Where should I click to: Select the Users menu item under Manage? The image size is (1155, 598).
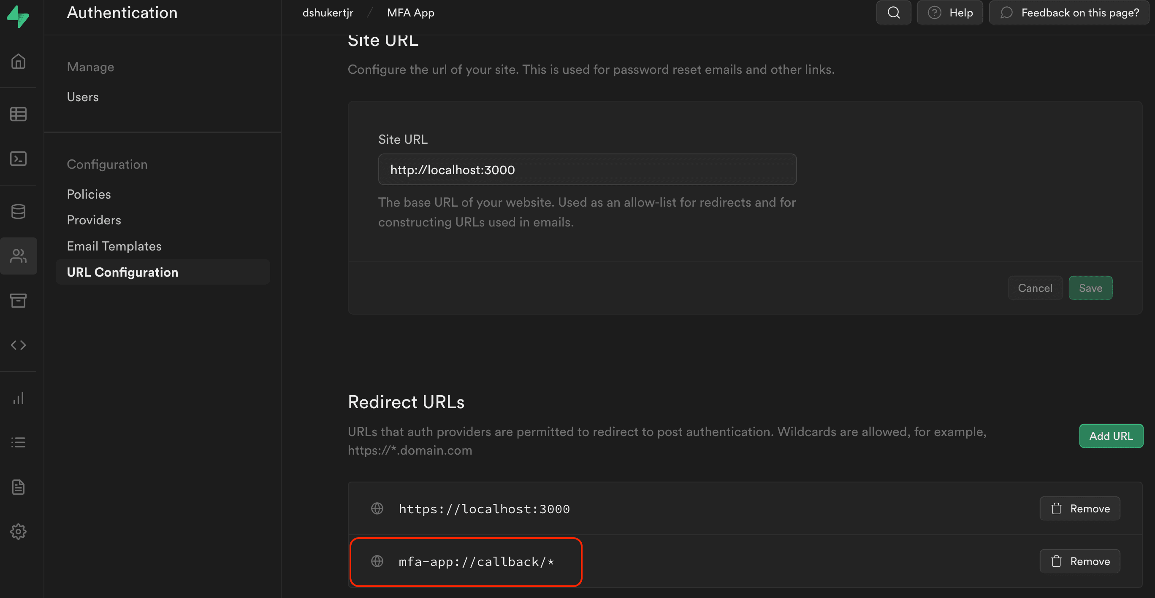(x=82, y=96)
